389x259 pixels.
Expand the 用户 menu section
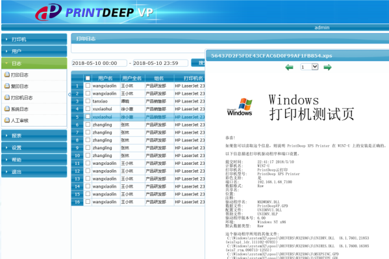pos(34,51)
